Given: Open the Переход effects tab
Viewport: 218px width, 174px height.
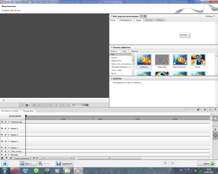Looking at the screenshot, I should (134, 51).
